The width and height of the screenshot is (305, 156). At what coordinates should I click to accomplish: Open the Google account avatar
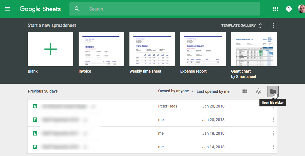(x=301, y=9)
